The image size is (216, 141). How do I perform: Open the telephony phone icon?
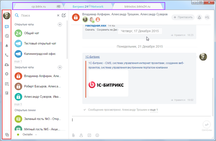pos(6,55)
